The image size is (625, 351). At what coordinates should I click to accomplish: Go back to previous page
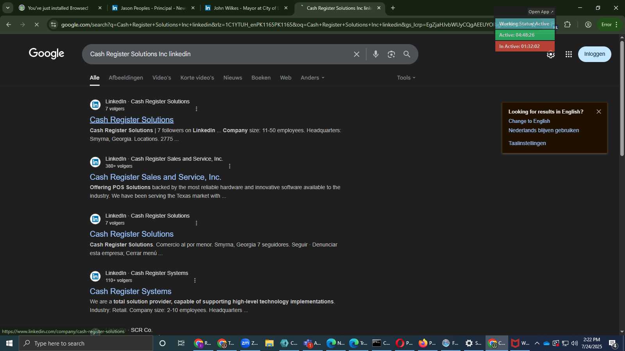tap(9, 24)
